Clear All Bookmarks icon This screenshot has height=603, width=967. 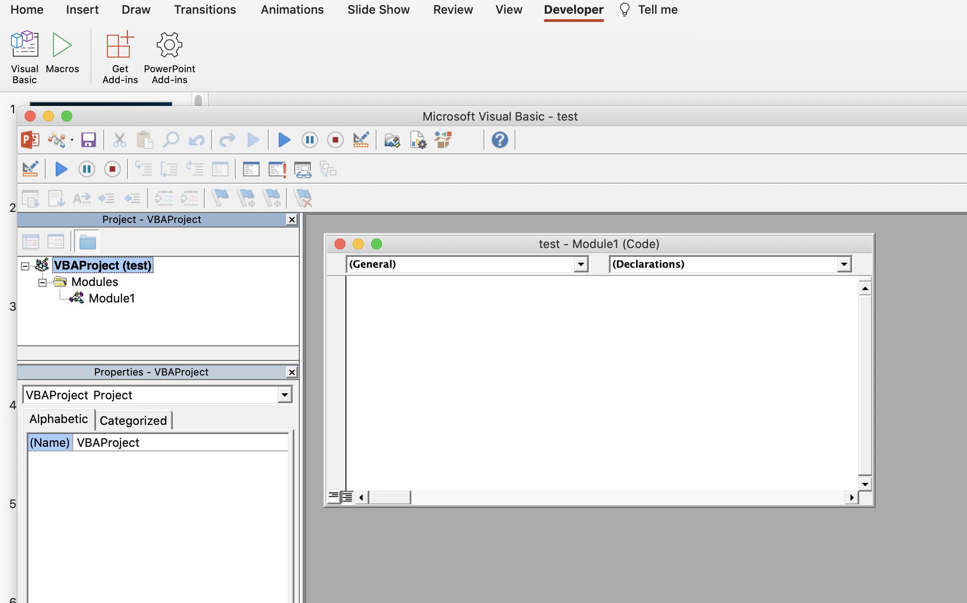[x=303, y=198]
